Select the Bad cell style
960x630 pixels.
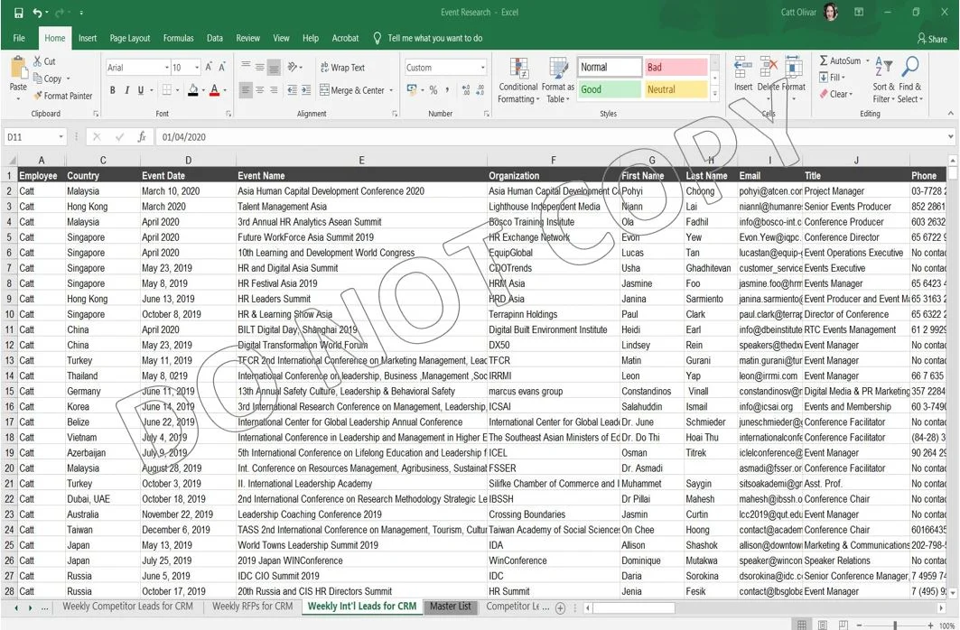tap(676, 68)
